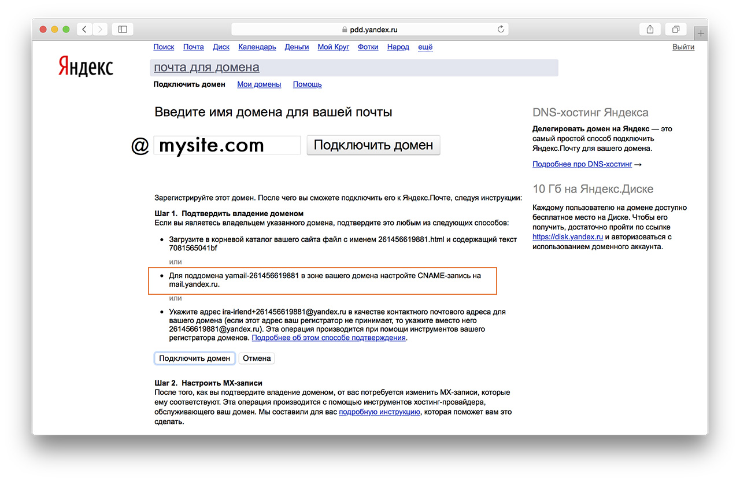This screenshot has height=481, width=740.
Task: Click the yellow minimize window button
Action: tap(55, 29)
